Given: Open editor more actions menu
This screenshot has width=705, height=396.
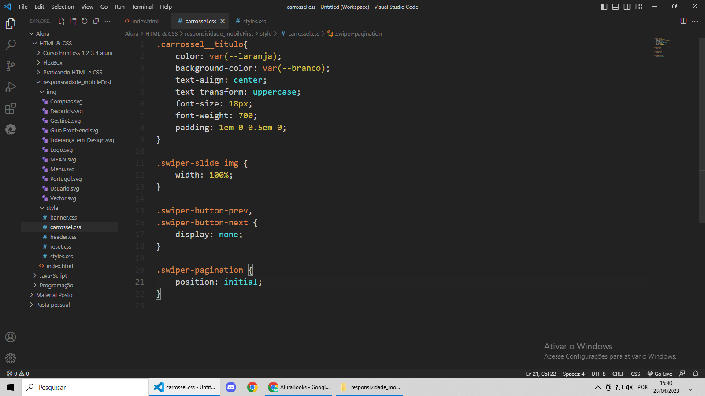Looking at the screenshot, I should point(695,21).
